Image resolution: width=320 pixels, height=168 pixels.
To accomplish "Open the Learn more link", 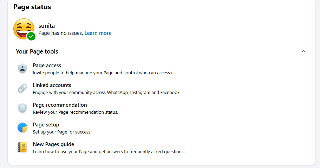I will pos(98,33).
